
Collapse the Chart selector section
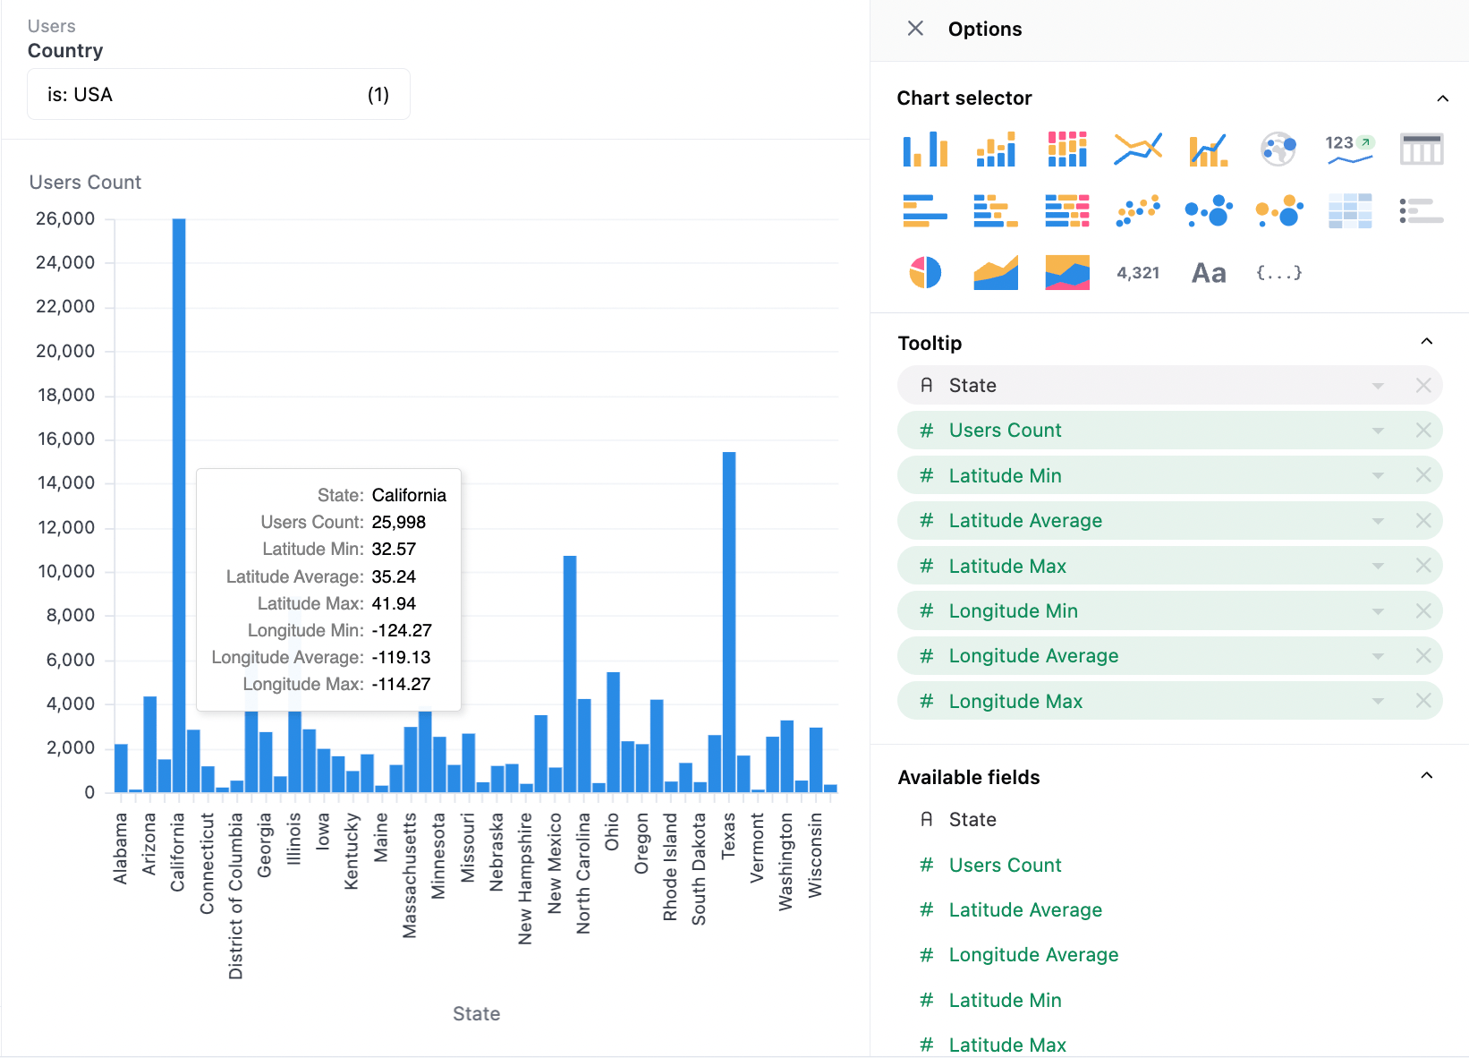pos(1442,98)
